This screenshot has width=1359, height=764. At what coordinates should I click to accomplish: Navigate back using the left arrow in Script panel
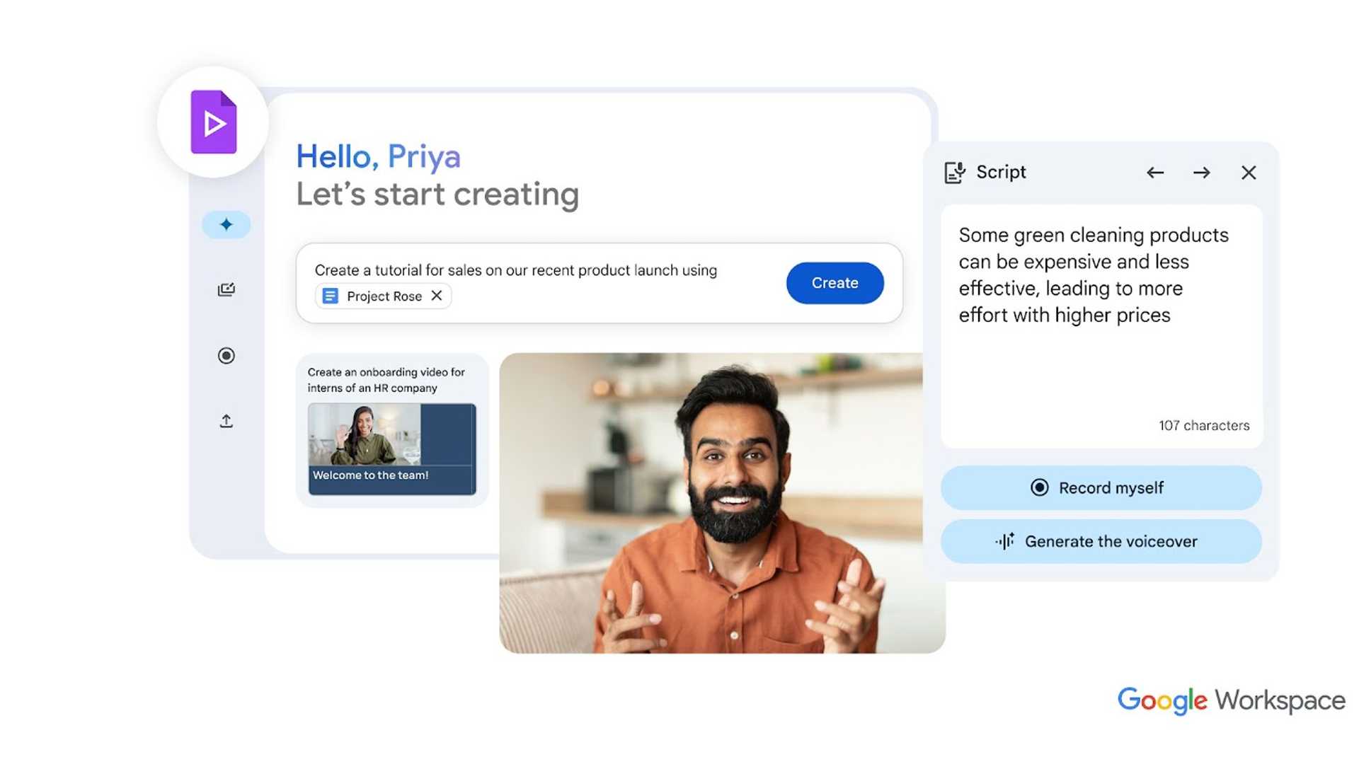tap(1155, 172)
